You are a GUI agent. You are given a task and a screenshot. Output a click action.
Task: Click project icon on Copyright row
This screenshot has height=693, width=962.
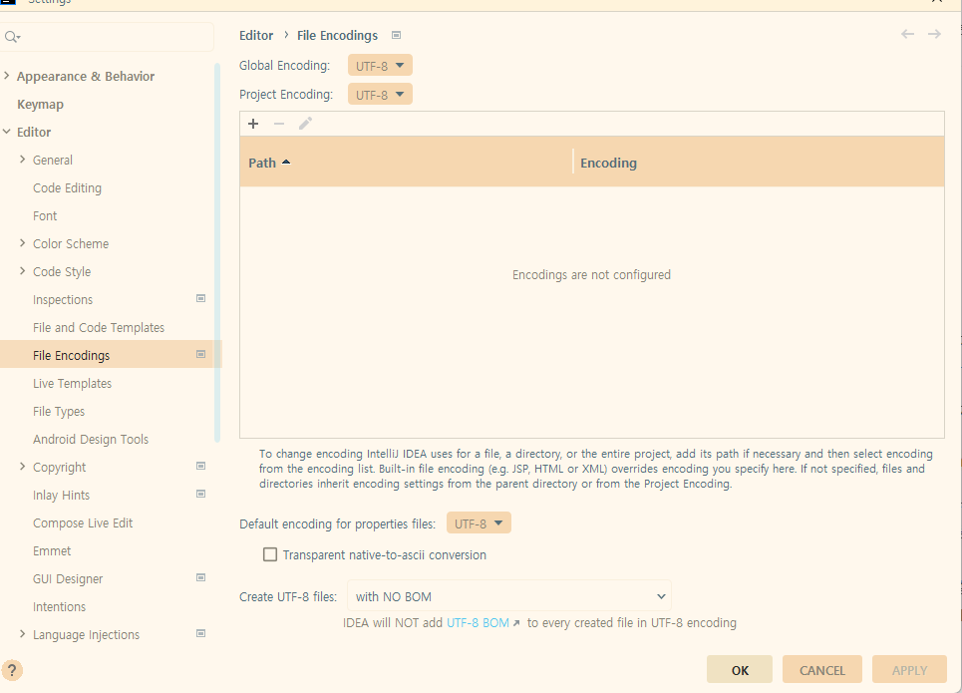[x=200, y=467]
